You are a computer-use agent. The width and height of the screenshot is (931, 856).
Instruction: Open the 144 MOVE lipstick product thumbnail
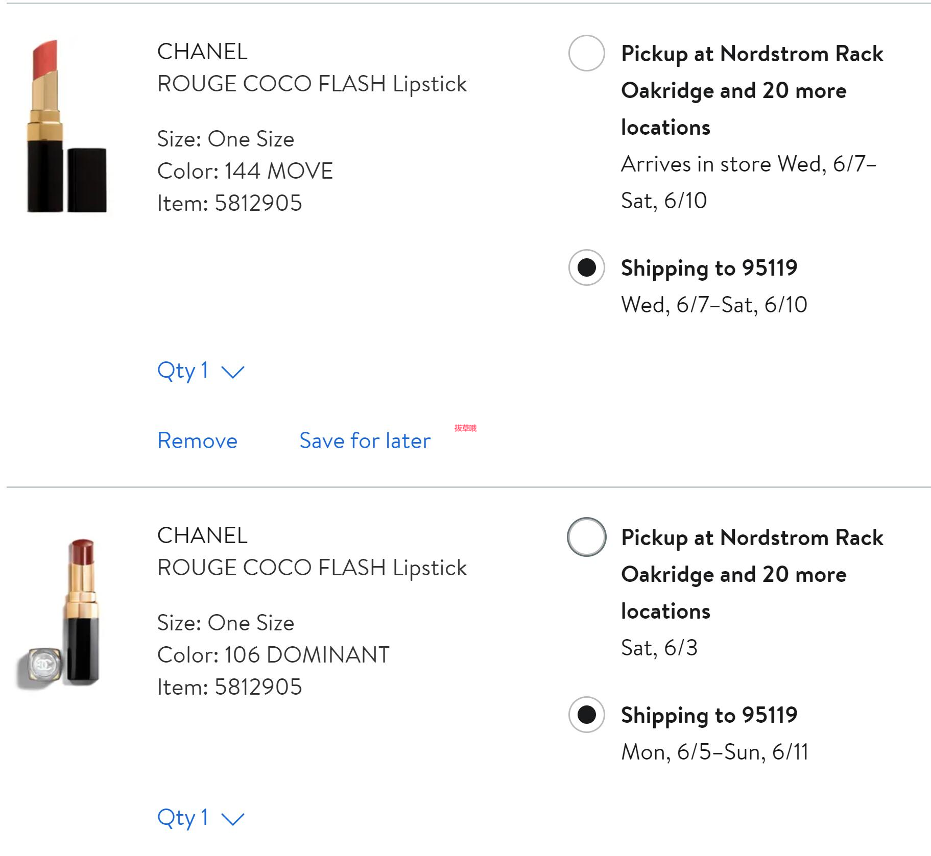click(66, 126)
